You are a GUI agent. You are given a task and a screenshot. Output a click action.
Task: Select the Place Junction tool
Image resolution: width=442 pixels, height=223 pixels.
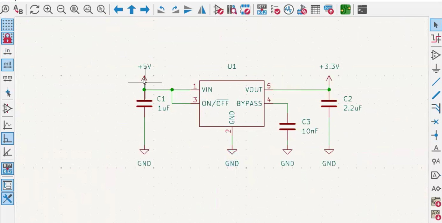coord(435,135)
